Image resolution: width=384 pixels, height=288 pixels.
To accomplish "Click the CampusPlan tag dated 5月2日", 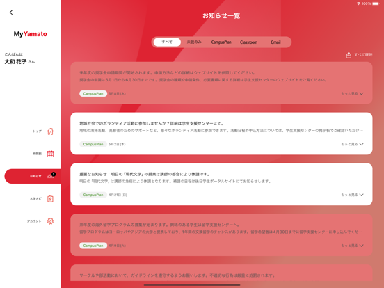I will [x=93, y=144].
